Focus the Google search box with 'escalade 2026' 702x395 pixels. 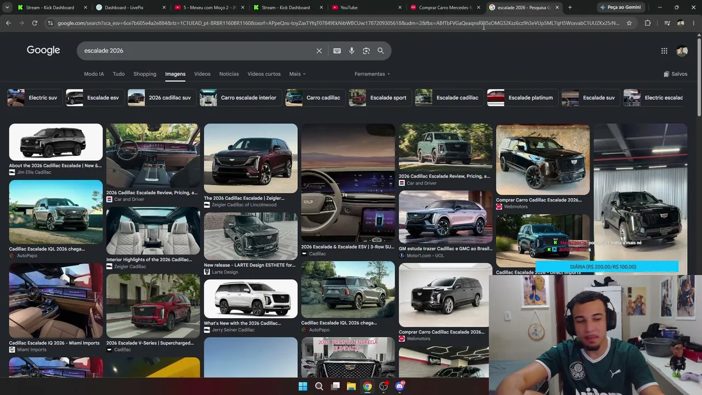tap(197, 50)
